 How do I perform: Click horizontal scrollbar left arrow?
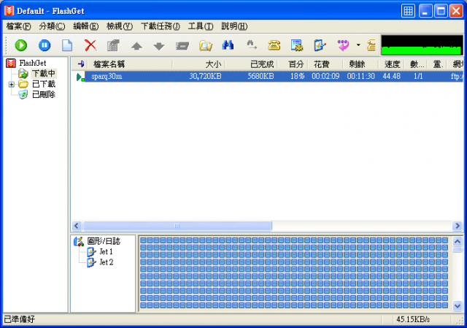[x=77, y=226]
